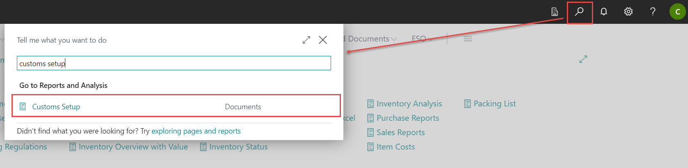Image resolution: width=688 pixels, height=168 pixels.
Task: Open Inventory Overview with Value report
Action: click(133, 147)
